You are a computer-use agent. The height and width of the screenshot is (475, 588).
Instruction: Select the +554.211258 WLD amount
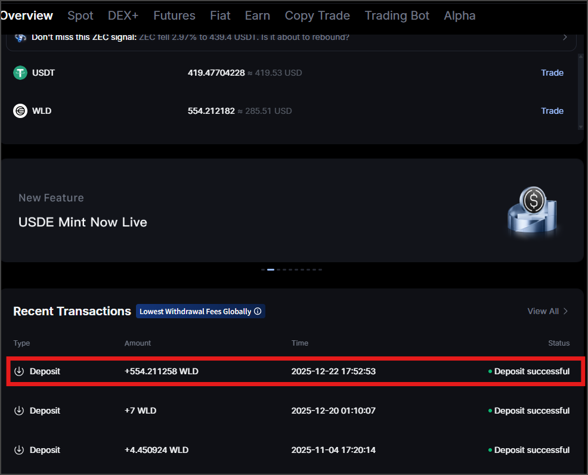162,371
